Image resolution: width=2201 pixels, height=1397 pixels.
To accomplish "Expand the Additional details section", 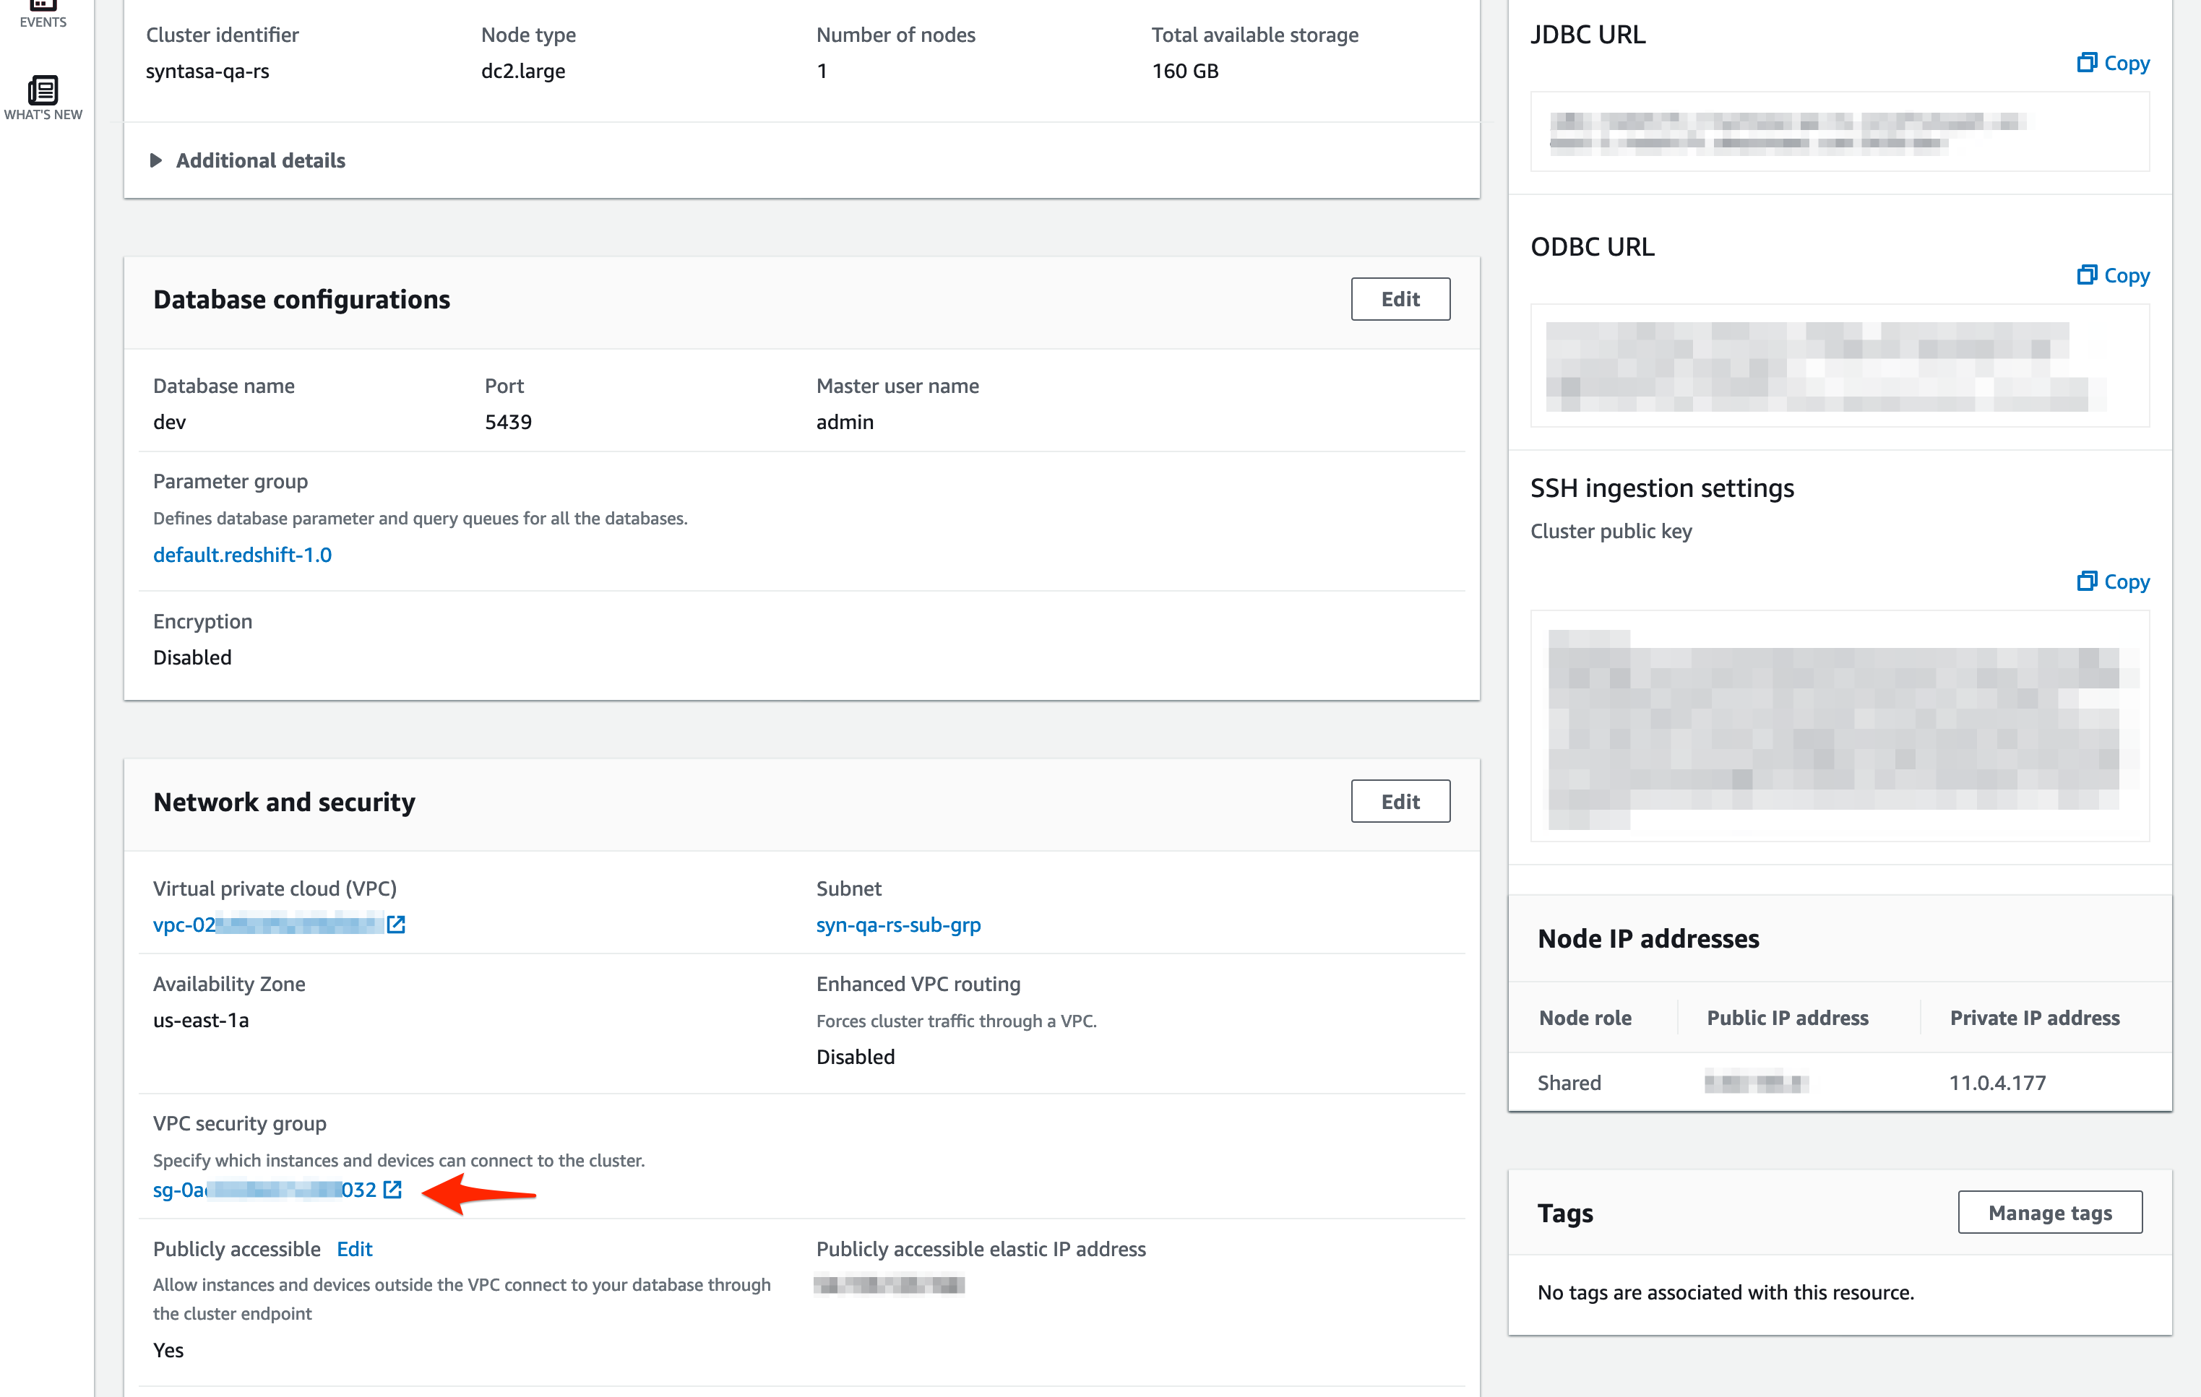I will [x=247, y=161].
